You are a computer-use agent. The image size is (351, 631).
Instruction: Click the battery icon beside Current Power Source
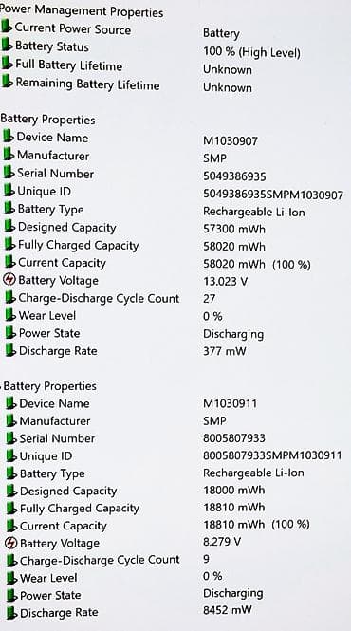pos(7,28)
